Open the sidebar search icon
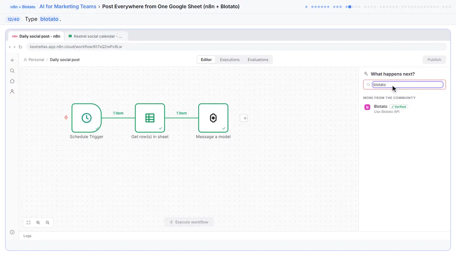 click(x=12, y=71)
